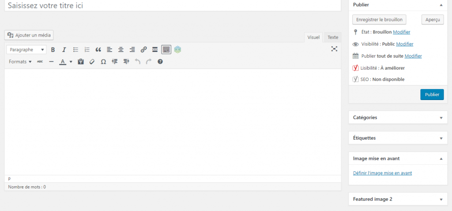Toggle italic formatting
Image resolution: width=452 pixels, height=211 pixels.
tap(64, 50)
